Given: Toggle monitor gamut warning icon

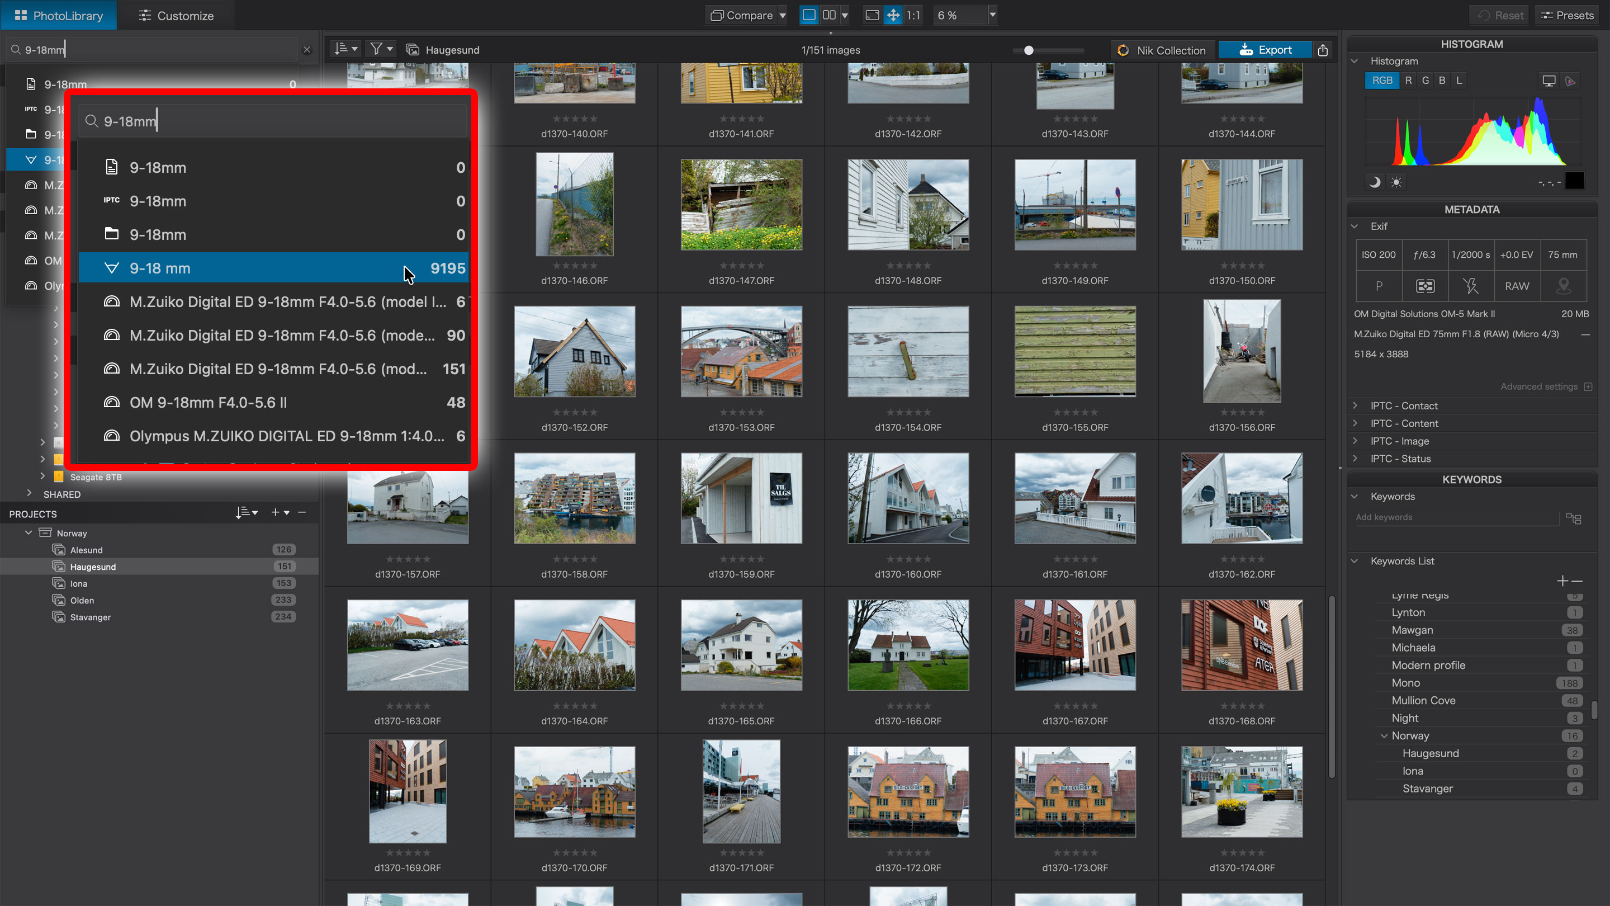Looking at the screenshot, I should click(x=1549, y=81).
